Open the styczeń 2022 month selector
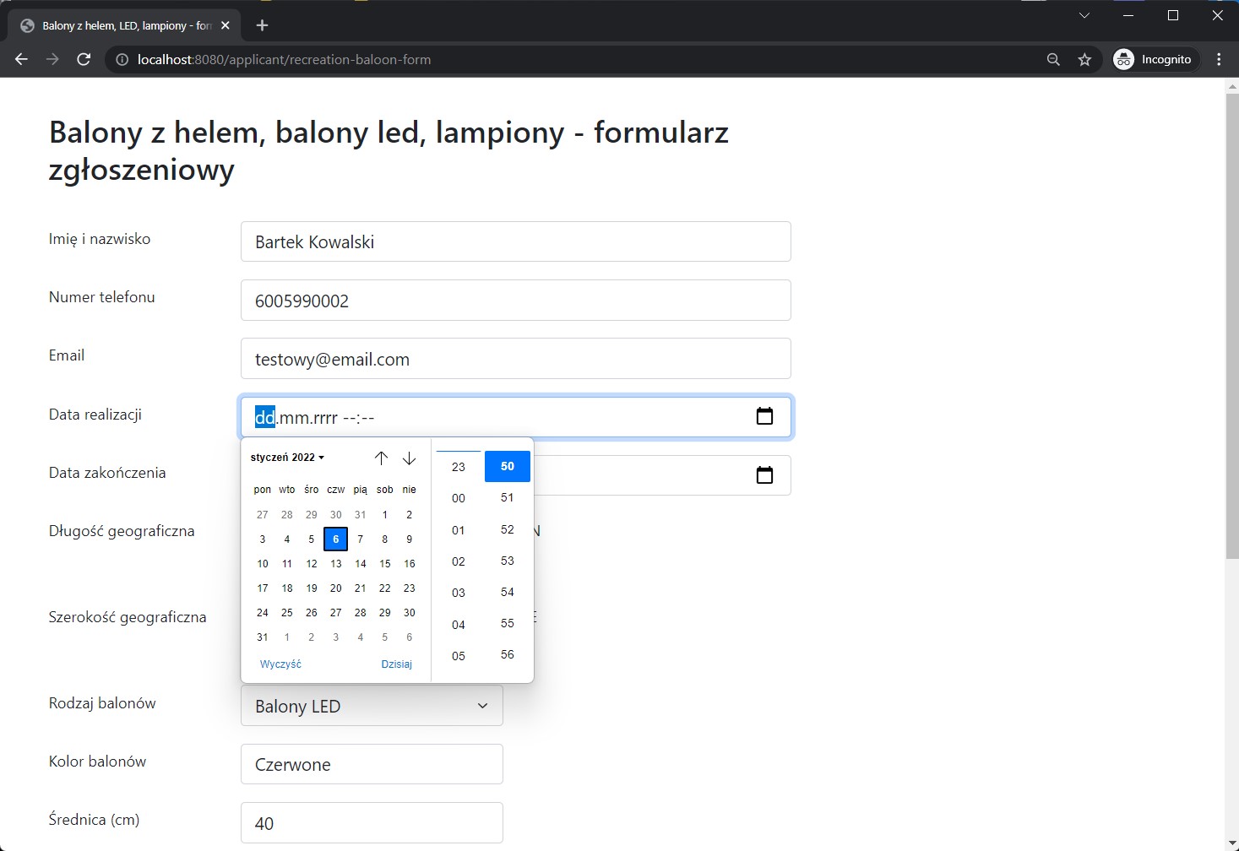Image resolution: width=1239 pixels, height=851 pixels. click(x=286, y=457)
